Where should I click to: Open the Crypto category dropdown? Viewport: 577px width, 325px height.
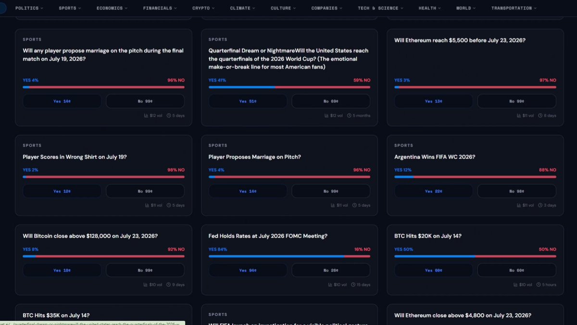203,8
